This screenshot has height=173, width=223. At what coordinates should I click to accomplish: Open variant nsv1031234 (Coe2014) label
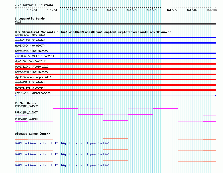click(30, 40)
